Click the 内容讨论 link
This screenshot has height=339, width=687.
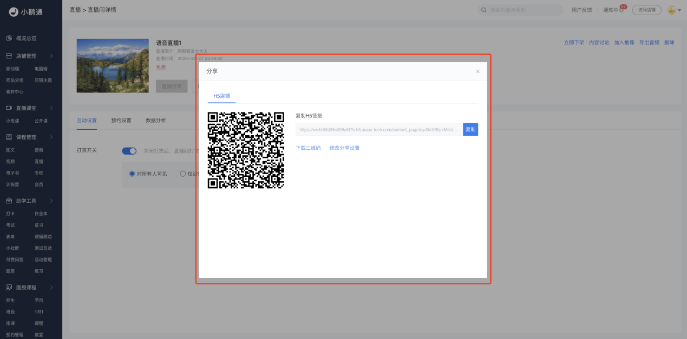599,43
